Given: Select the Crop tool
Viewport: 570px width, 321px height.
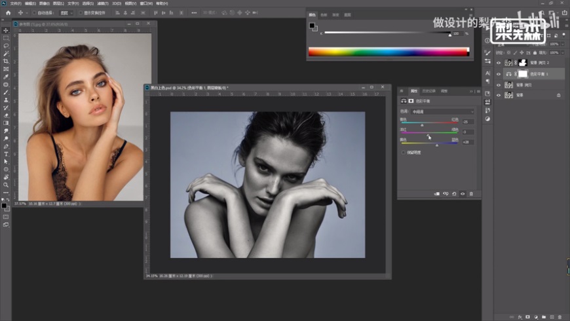Looking at the screenshot, I should (6, 61).
